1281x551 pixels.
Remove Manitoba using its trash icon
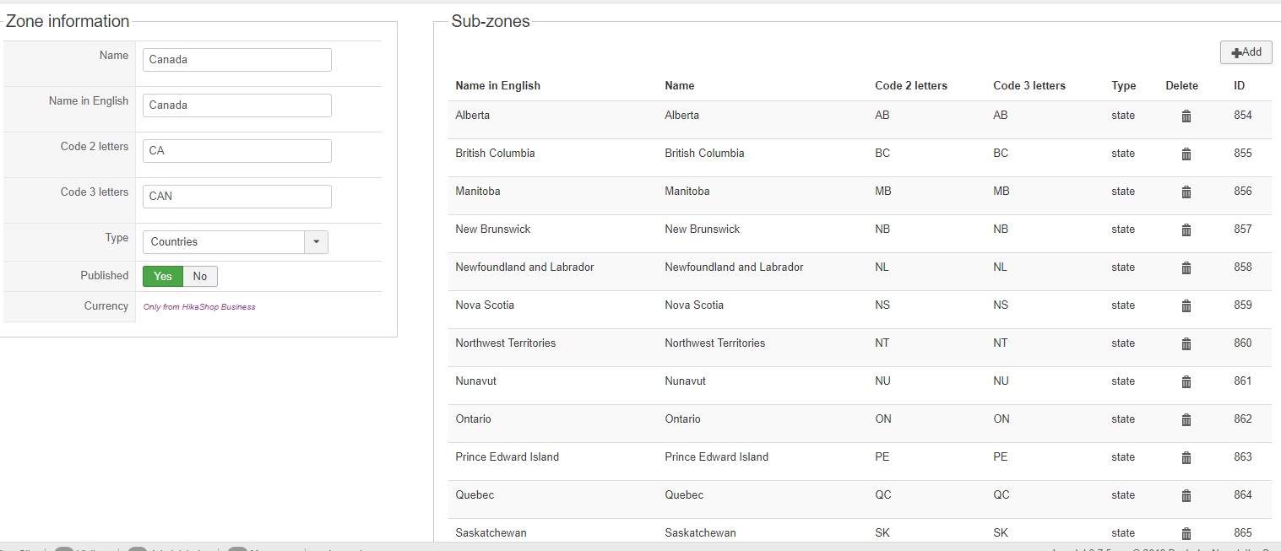pyautogui.click(x=1186, y=192)
